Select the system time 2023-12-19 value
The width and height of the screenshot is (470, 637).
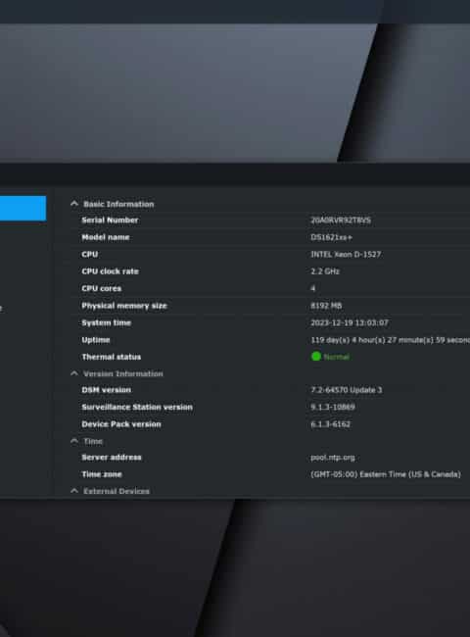tap(350, 322)
